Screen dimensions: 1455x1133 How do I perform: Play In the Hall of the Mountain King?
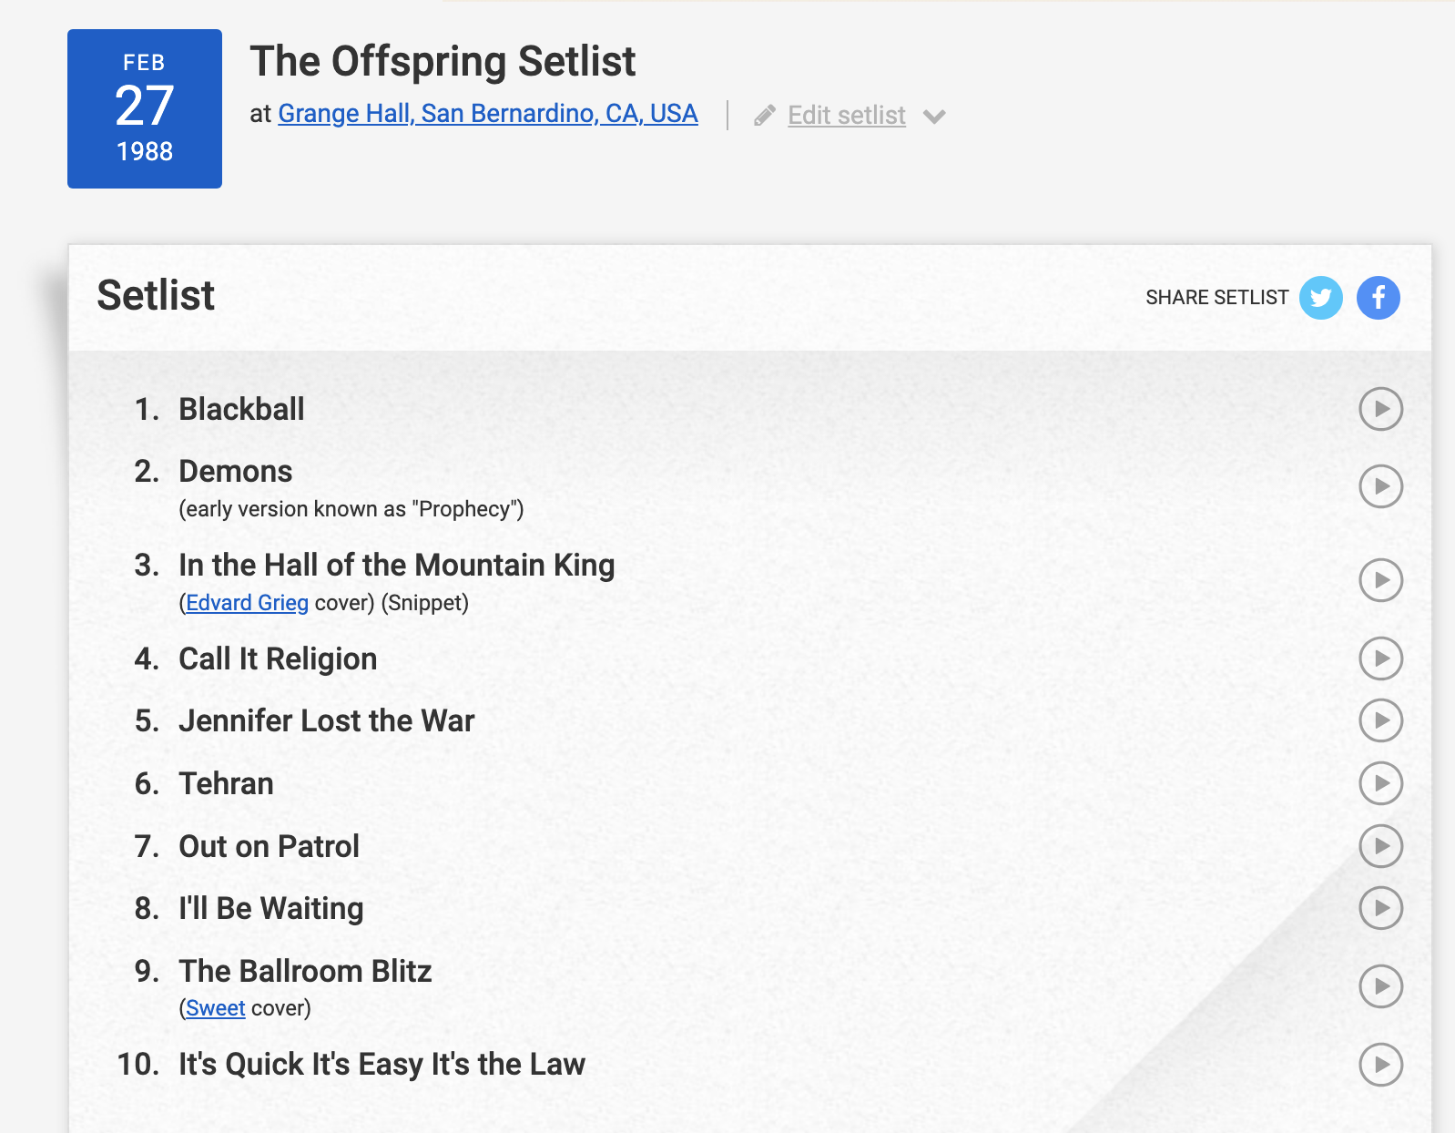[1380, 580]
